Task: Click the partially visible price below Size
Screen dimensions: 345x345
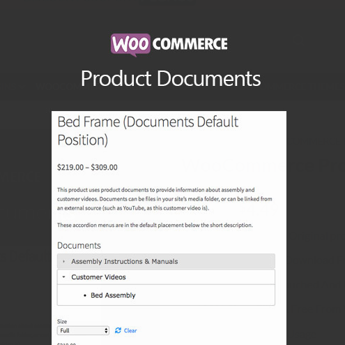Action: tap(66, 344)
